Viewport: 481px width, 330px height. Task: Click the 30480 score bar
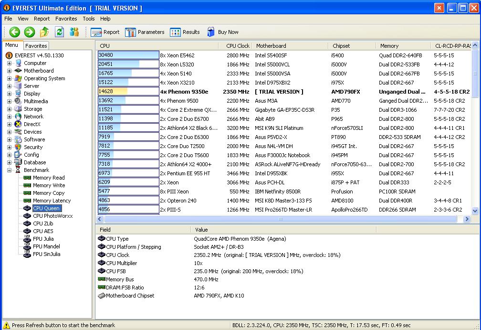click(x=128, y=55)
